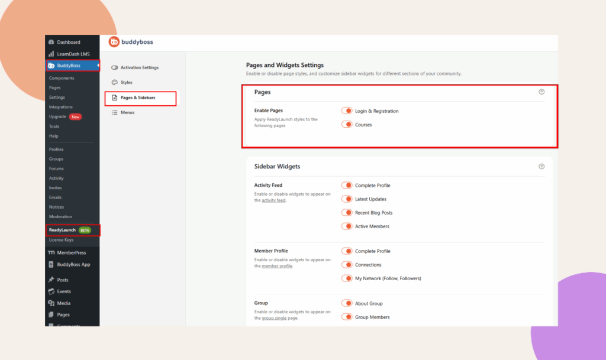Open the Sidebar Widgets help icon
This screenshot has width=606, height=360.
[541, 167]
